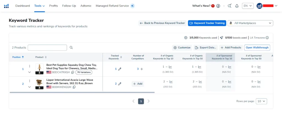Screen dimensions: 282x117
Task: Go to the Follow-Up tab
Action: (x=69, y=6)
